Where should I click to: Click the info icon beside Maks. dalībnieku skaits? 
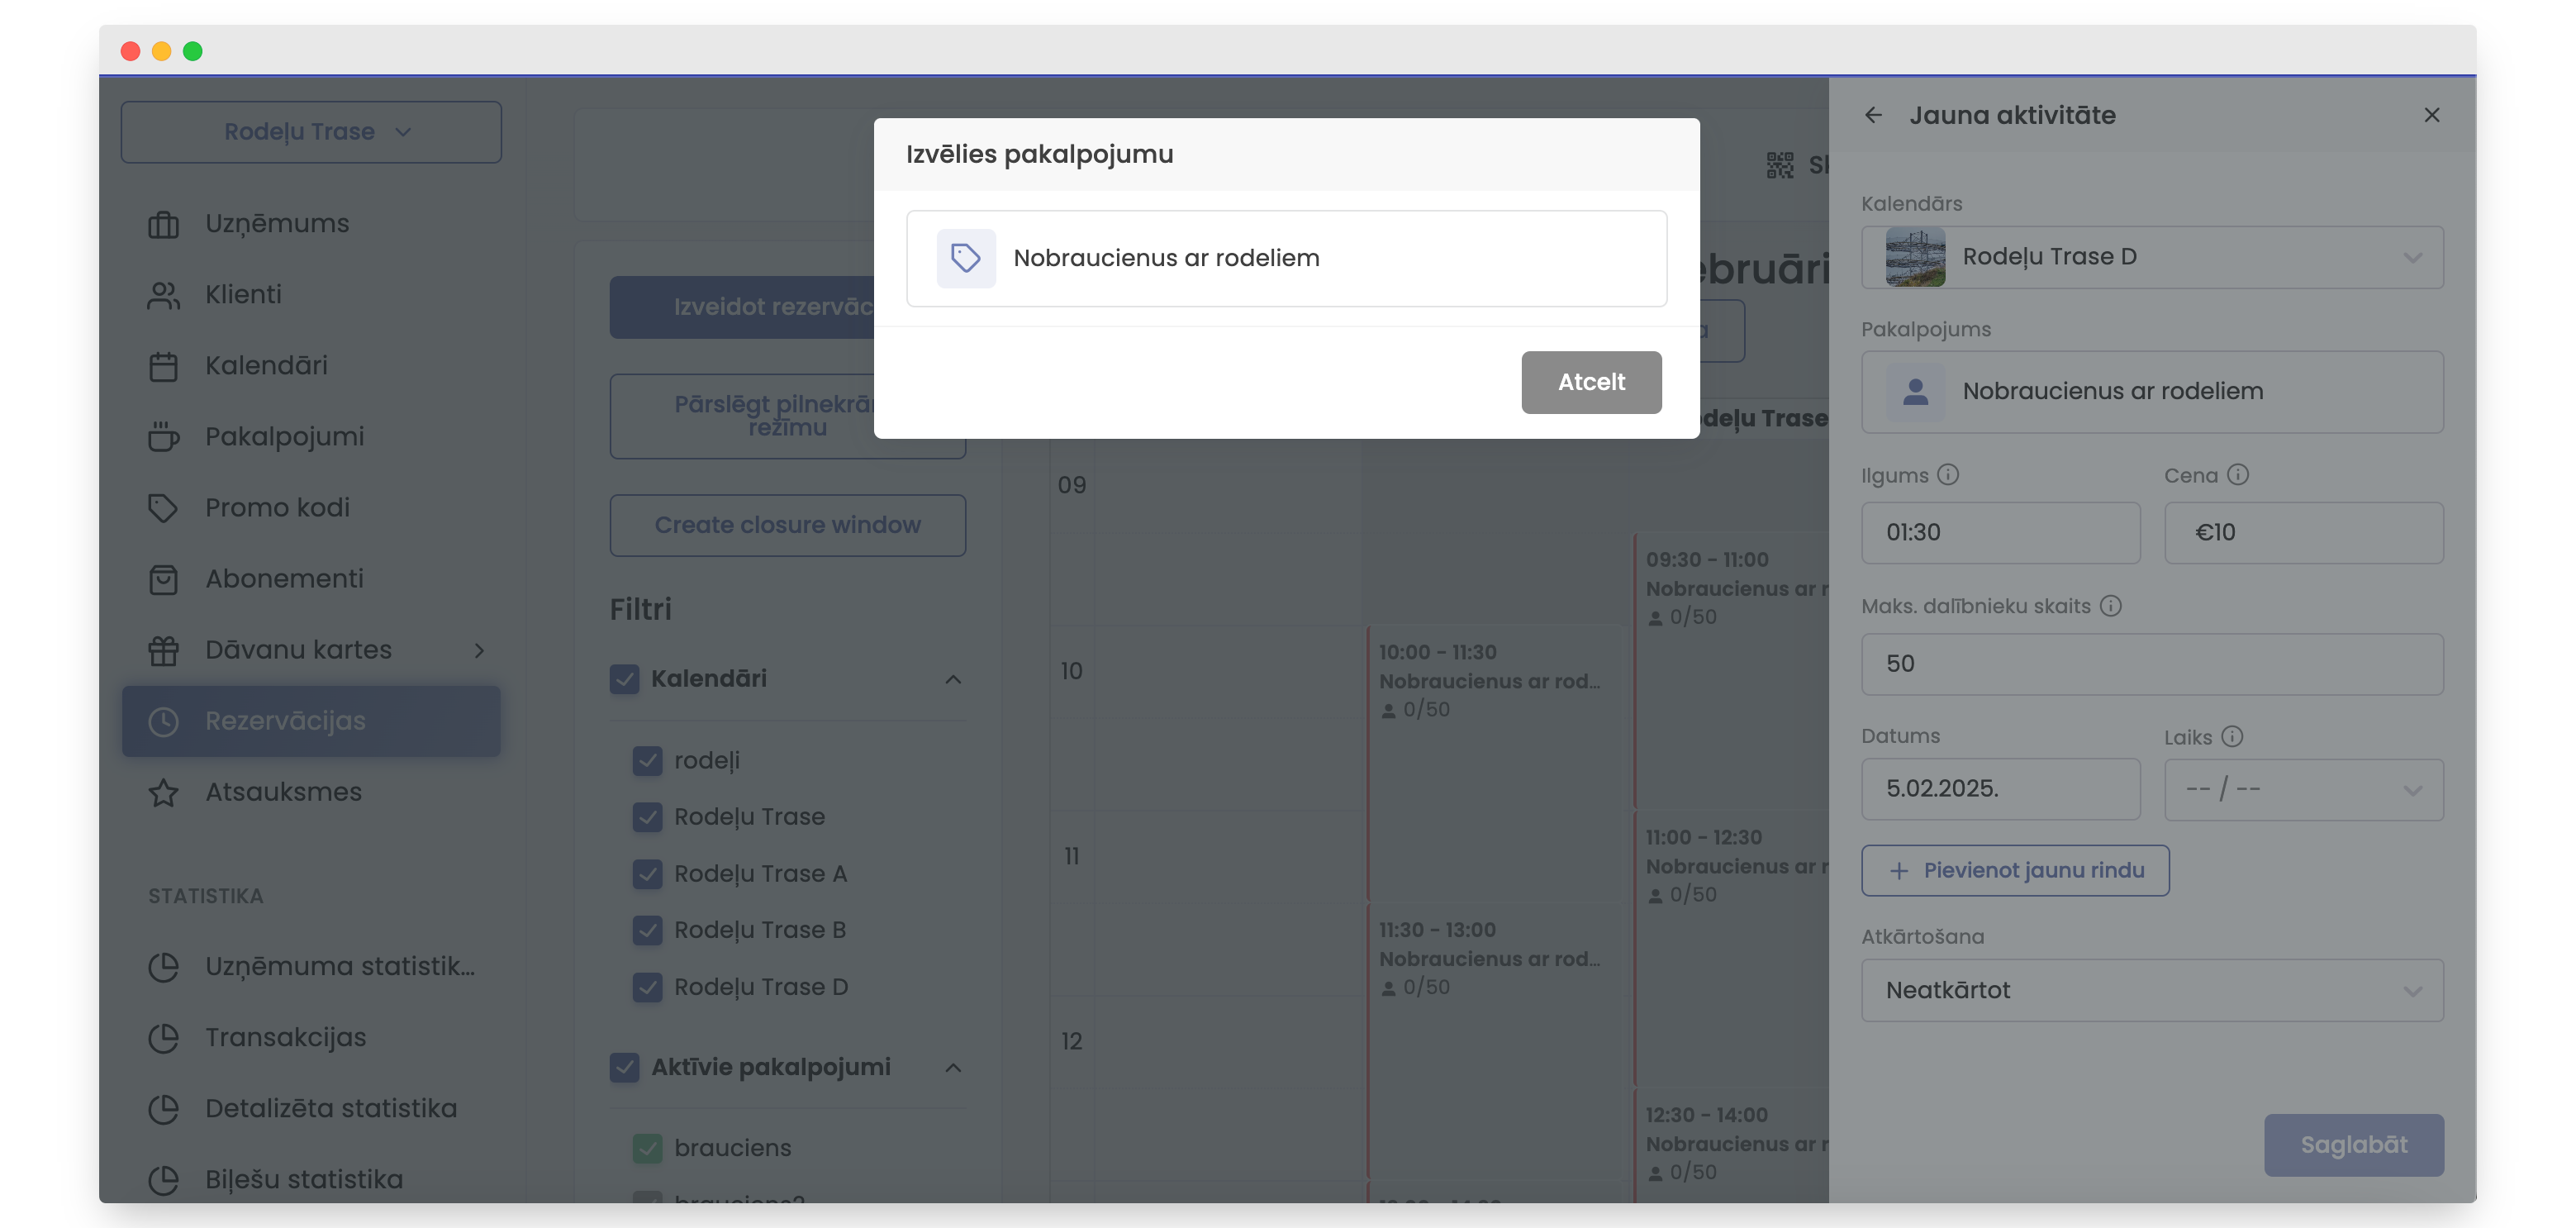(x=2110, y=606)
